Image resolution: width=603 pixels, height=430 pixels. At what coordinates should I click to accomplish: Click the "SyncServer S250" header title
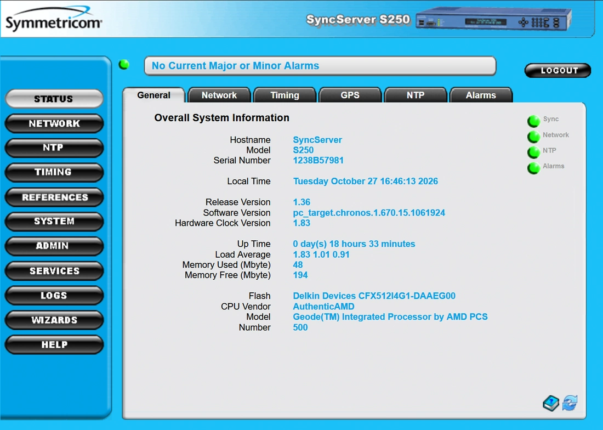(358, 19)
